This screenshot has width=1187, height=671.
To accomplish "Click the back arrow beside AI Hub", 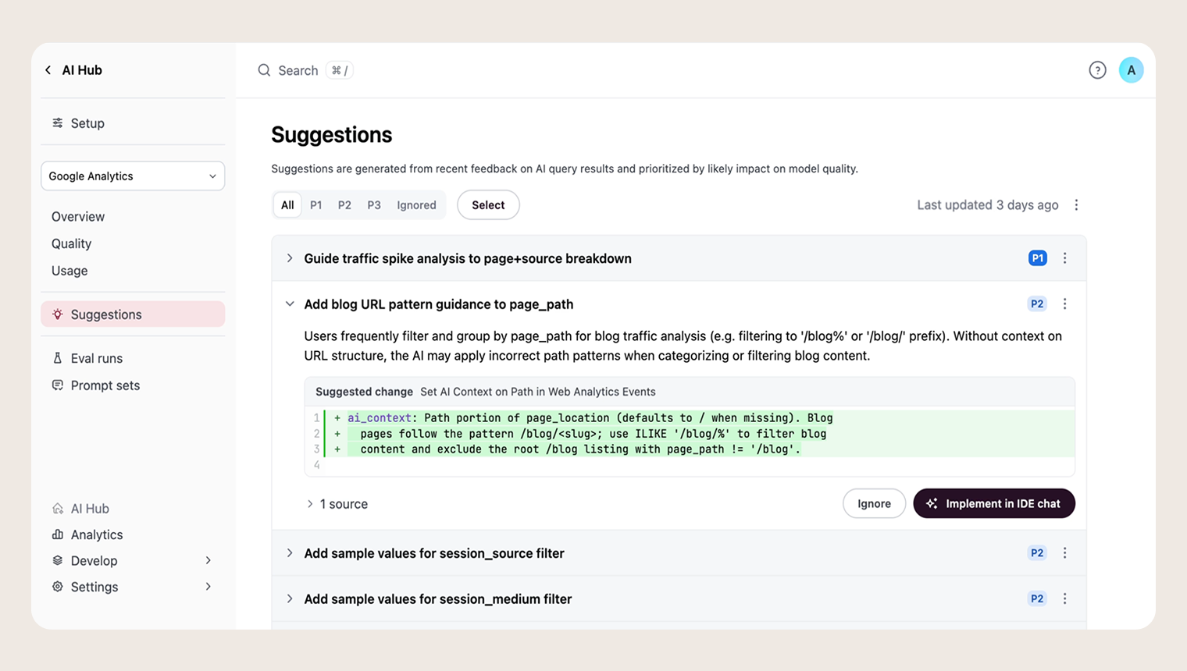I will point(48,70).
